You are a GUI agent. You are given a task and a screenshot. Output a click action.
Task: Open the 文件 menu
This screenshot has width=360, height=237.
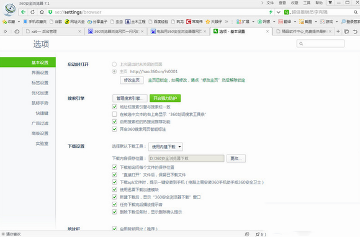270,2
